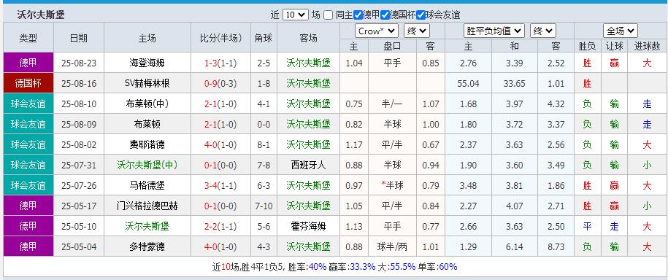Click the 33.65 draw odds value
Viewport: 668px width, 280px height.
tap(515, 84)
